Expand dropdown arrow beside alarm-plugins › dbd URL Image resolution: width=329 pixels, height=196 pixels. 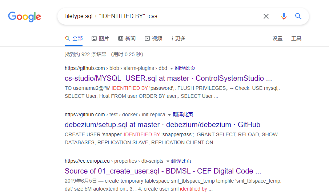pyautogui.click(x=171, y=68)
